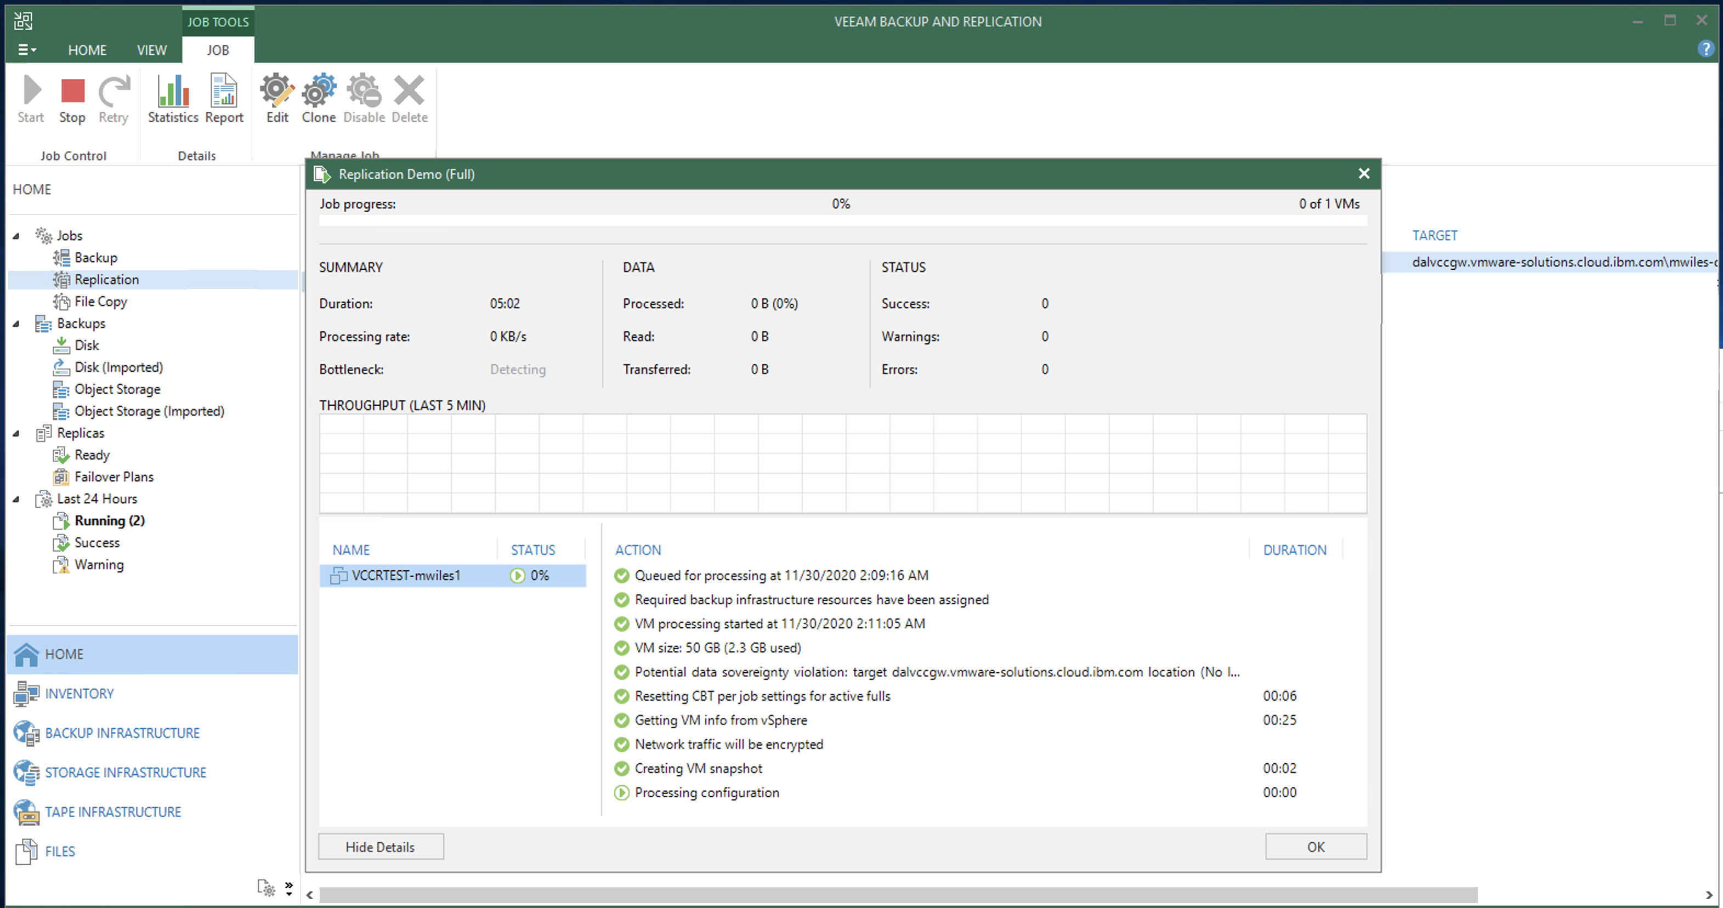The height and width of the screenshot is (908, 1723).
Task: Open the Storage Infrastructure view
Action: [125, 772]
